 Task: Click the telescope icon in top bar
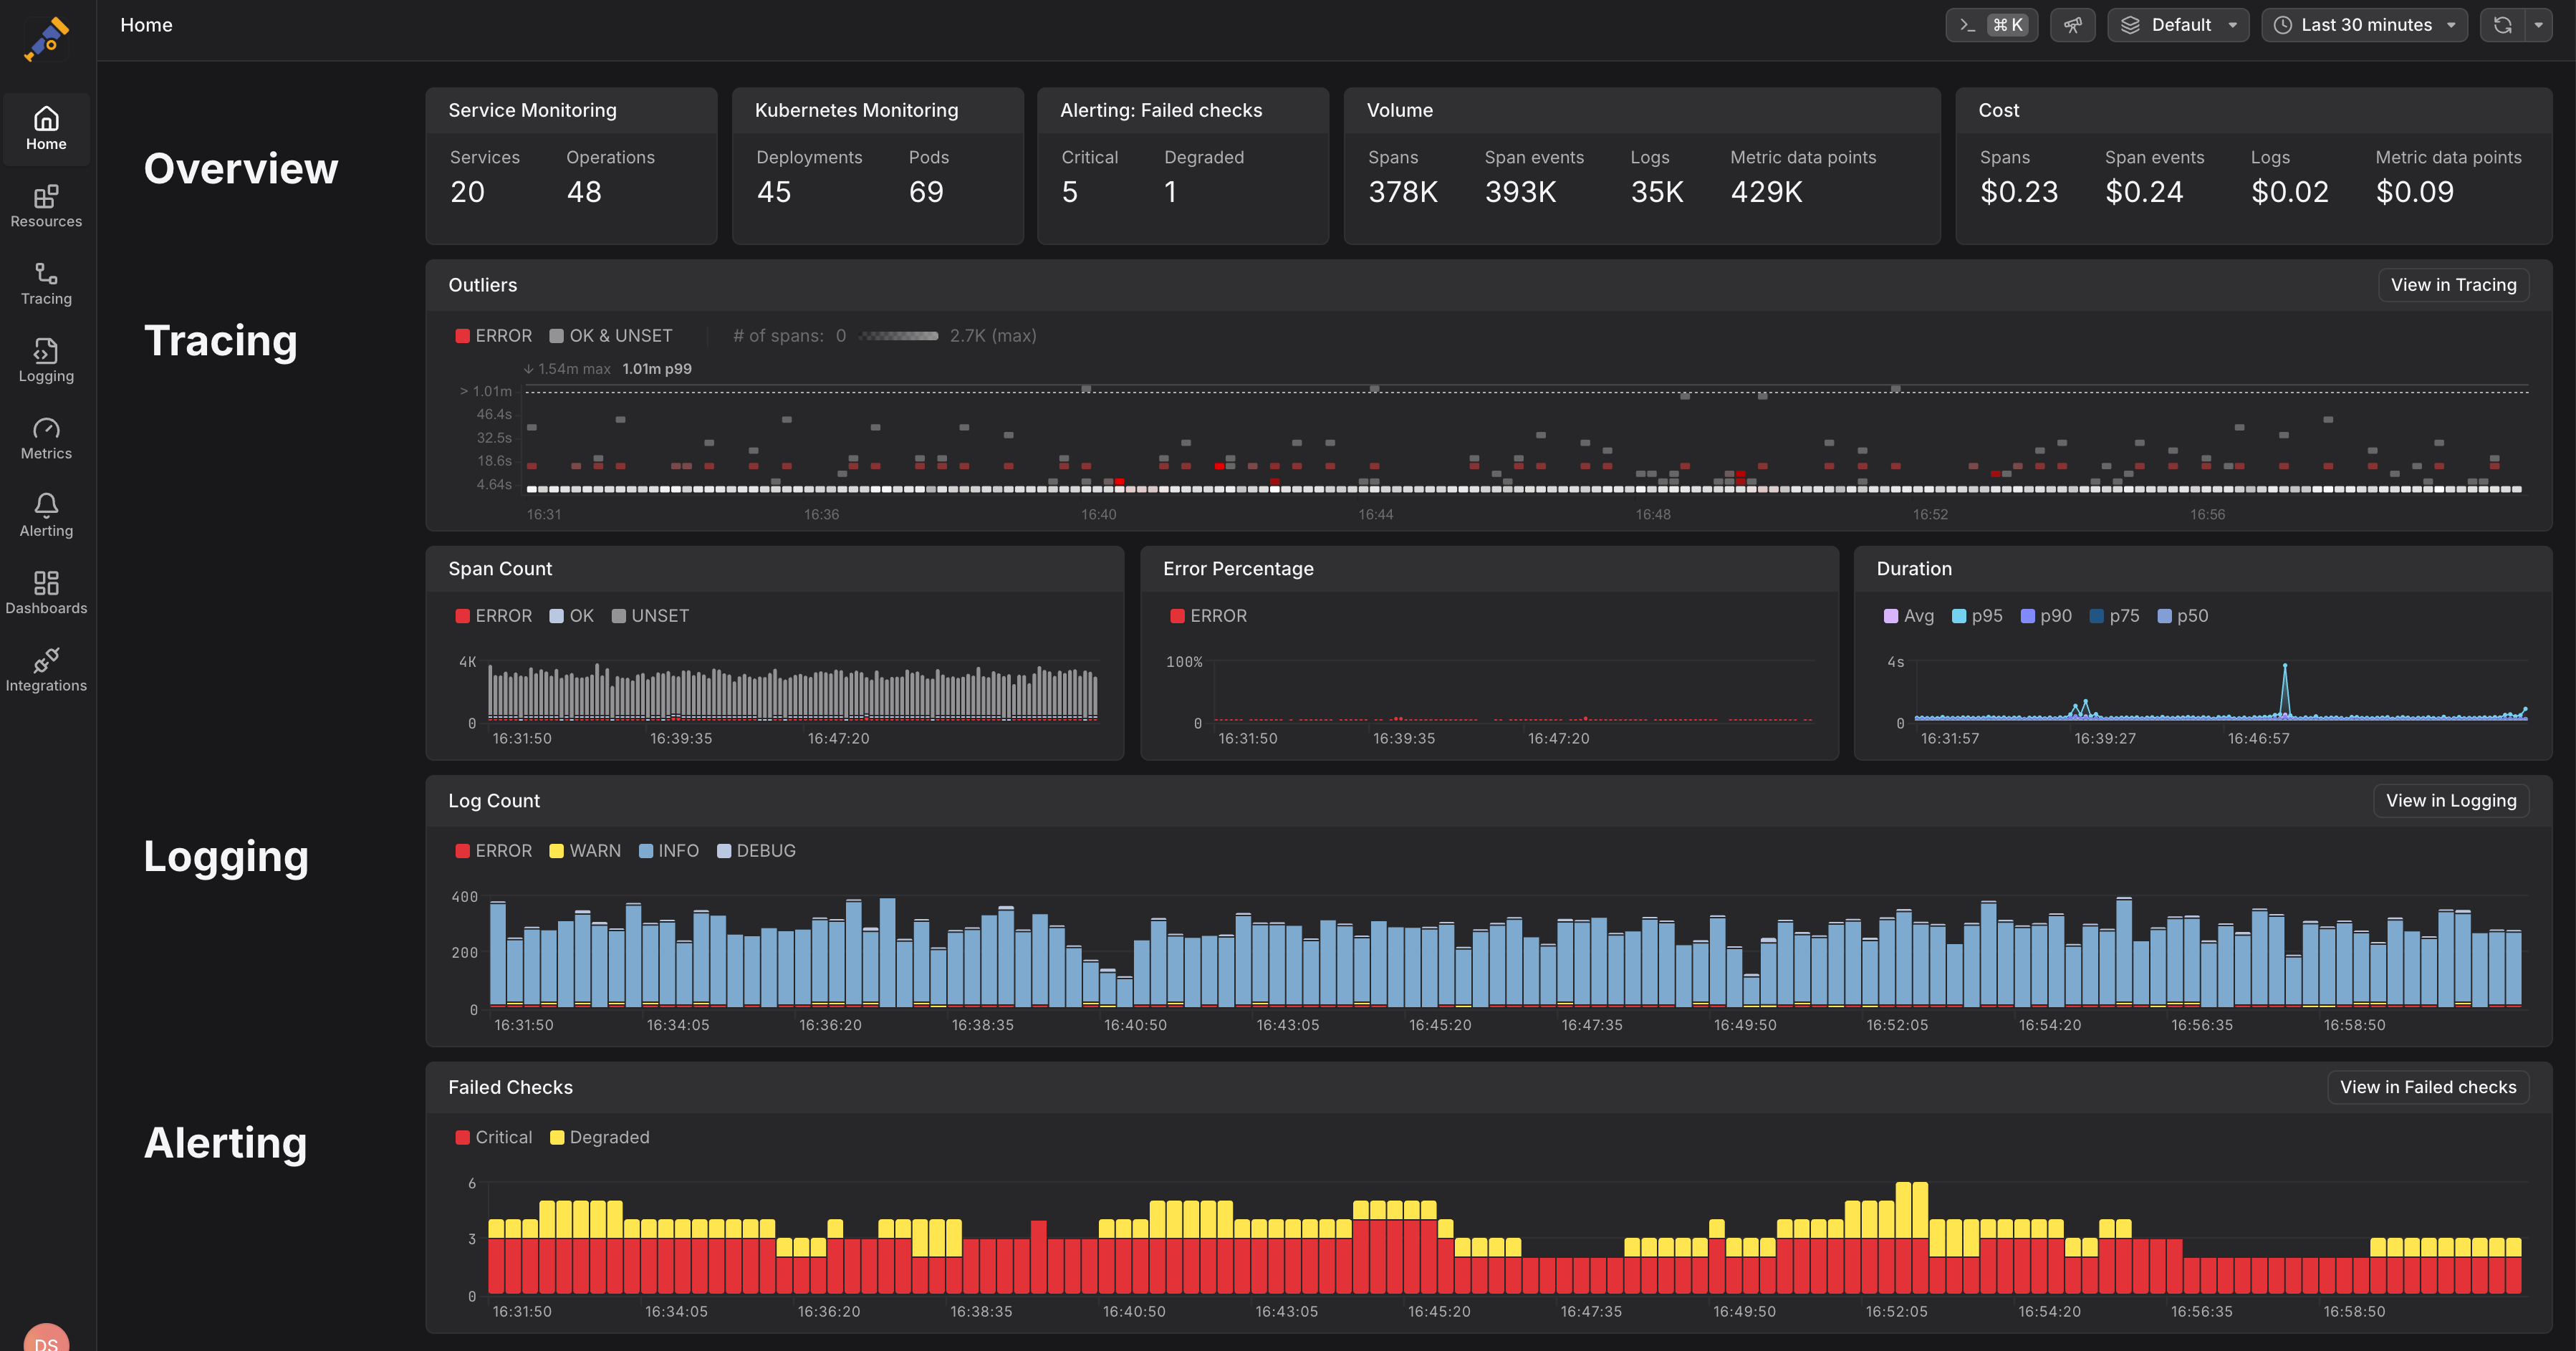[2072, 25]
